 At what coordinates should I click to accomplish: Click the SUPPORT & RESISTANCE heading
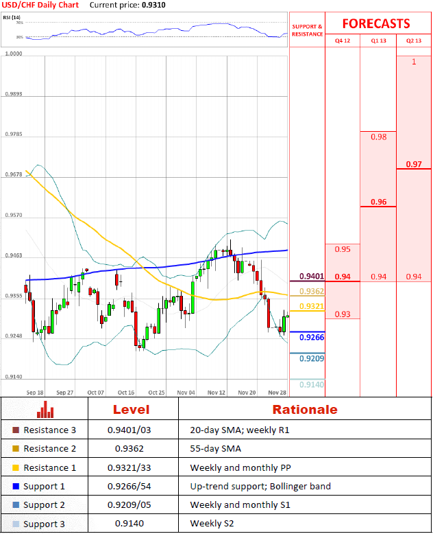(x=307, y=30)
